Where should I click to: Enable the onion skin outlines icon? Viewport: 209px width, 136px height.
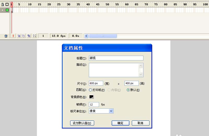(x=24, y=36)
